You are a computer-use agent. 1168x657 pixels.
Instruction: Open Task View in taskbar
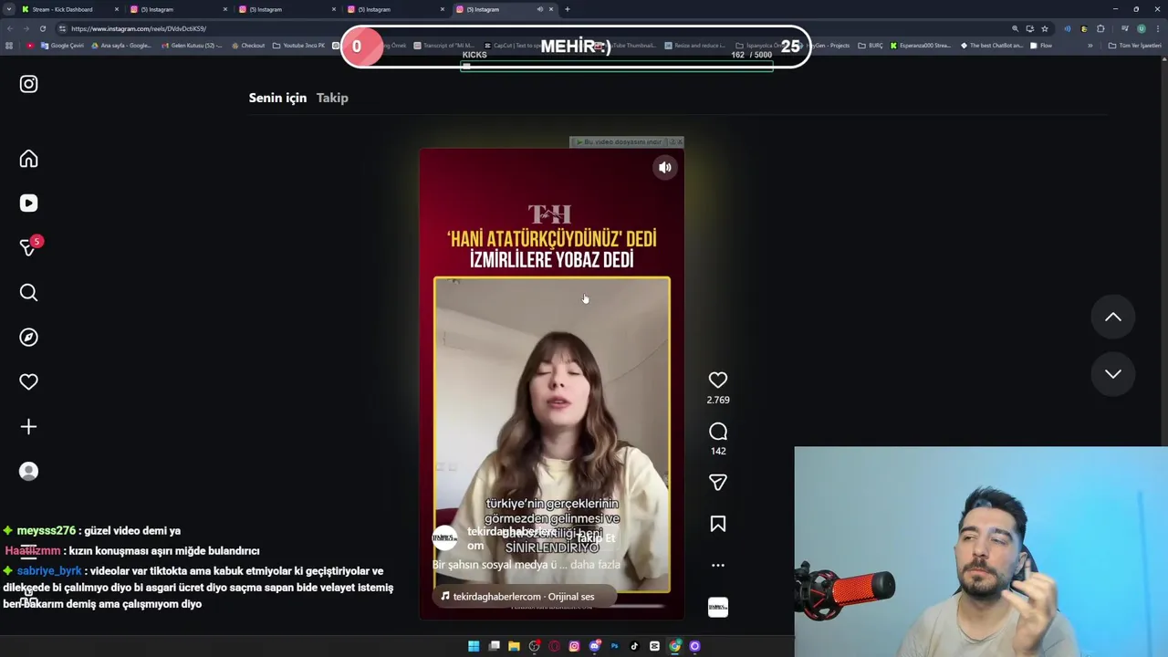coord(494,646)
